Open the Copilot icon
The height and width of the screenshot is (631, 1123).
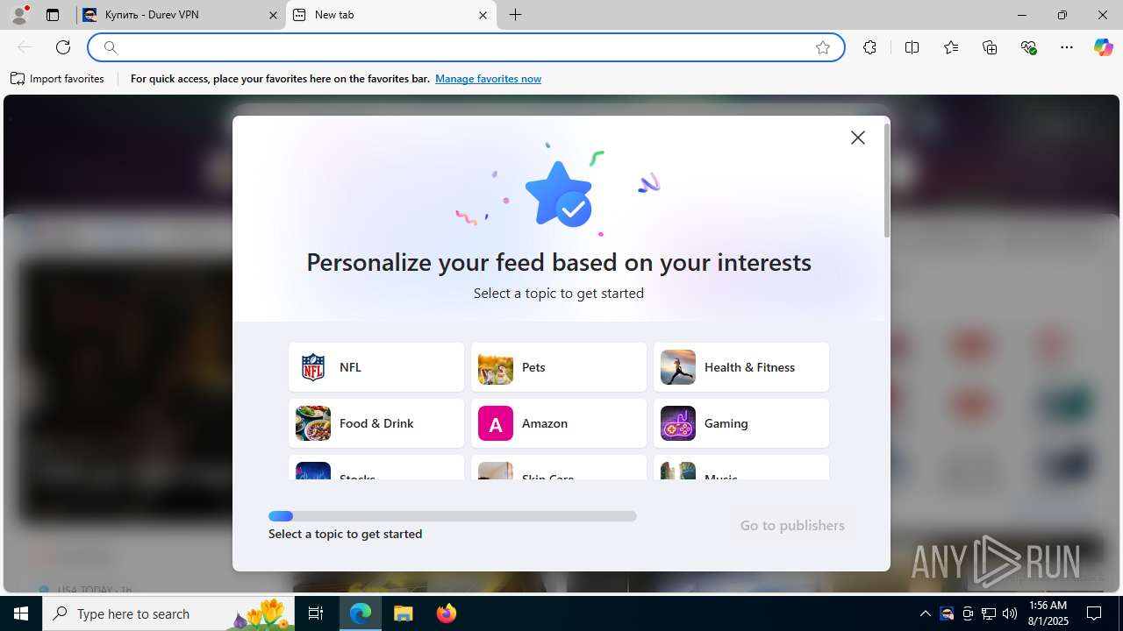tap(1103, 47)
